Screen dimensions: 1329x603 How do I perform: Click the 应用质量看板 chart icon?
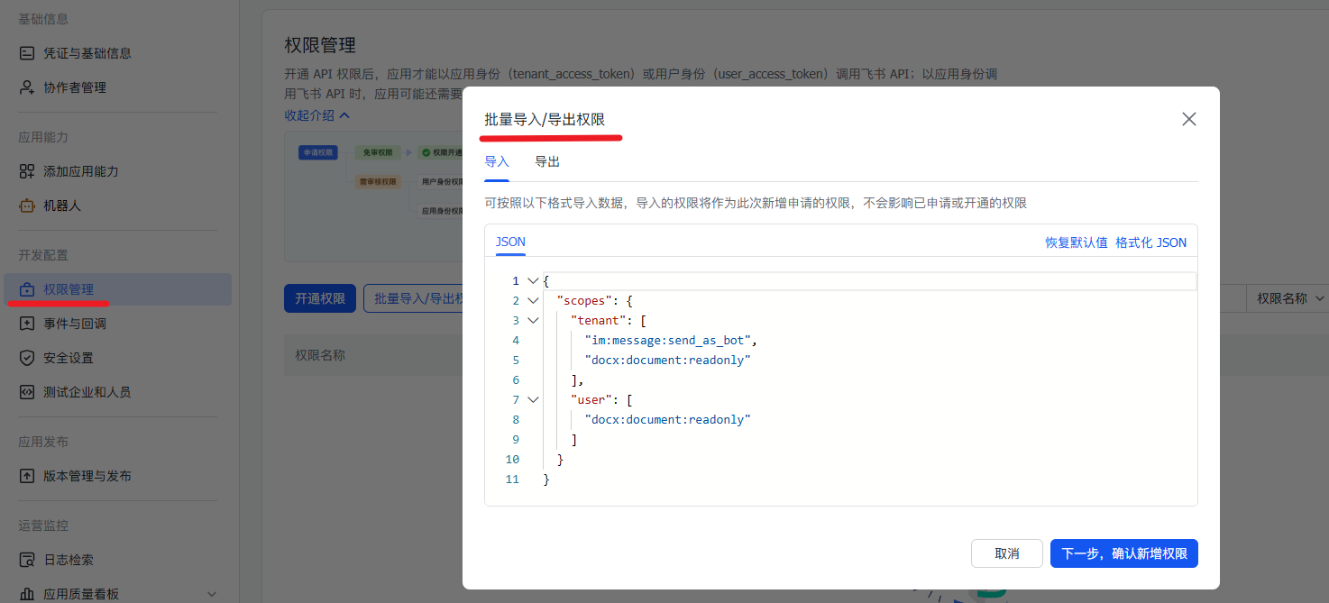[27, 594]
